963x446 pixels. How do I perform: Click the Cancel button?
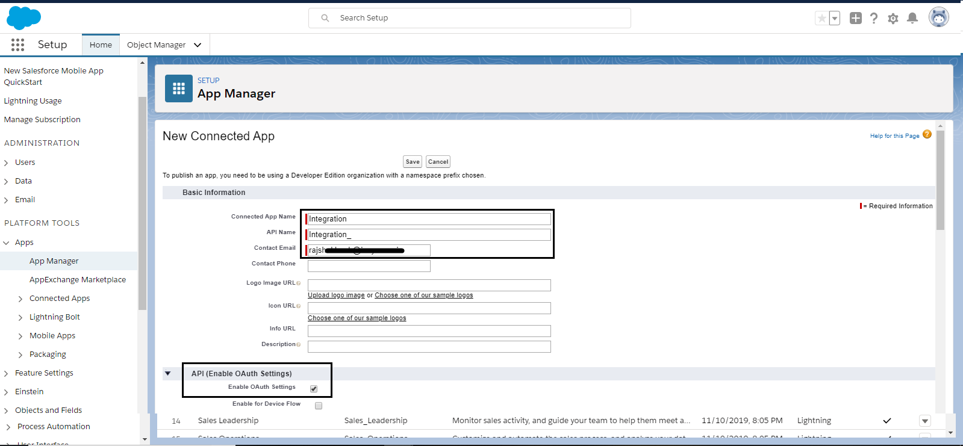438,161
